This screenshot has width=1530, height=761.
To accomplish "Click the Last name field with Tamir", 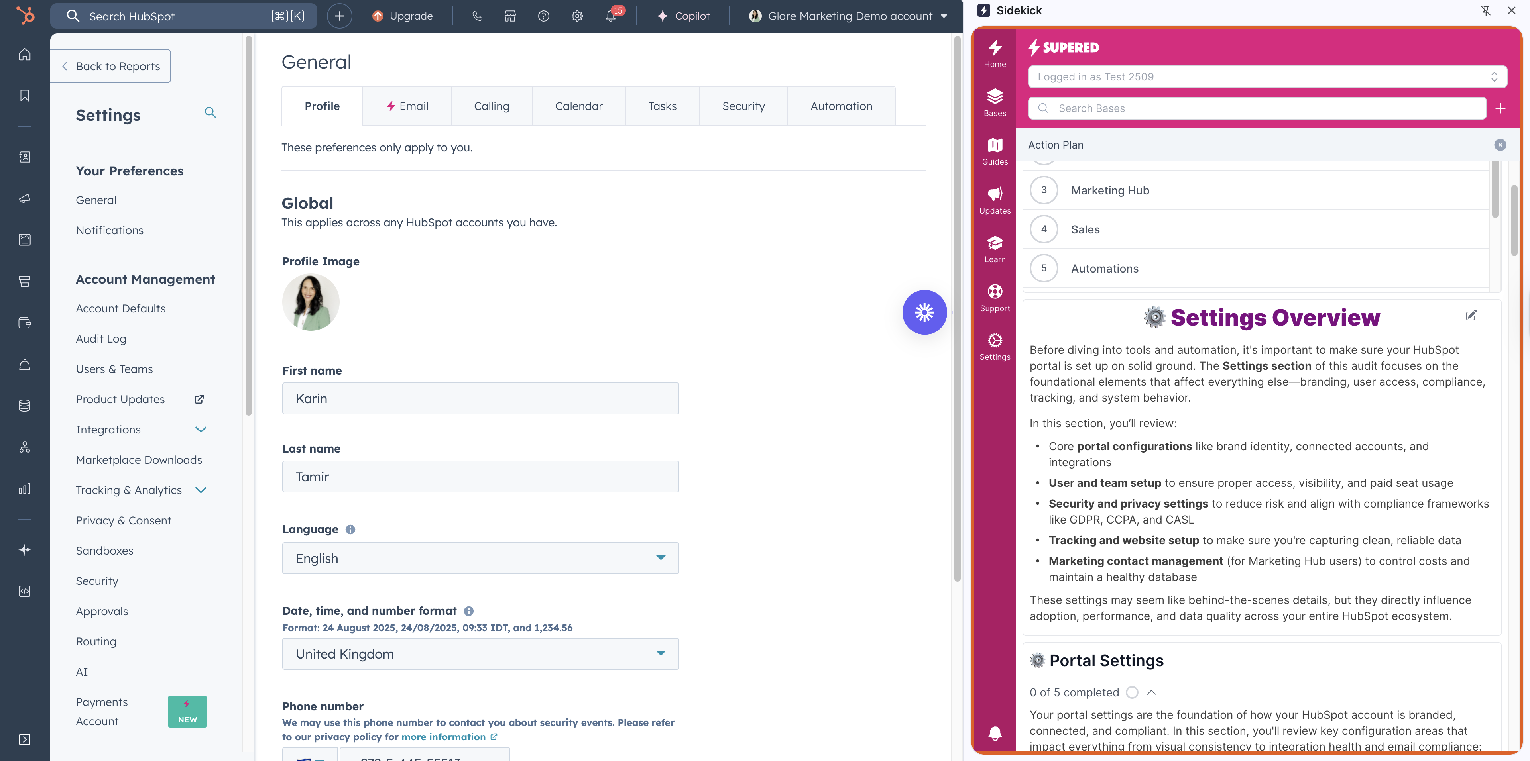I will pos(480,477).
